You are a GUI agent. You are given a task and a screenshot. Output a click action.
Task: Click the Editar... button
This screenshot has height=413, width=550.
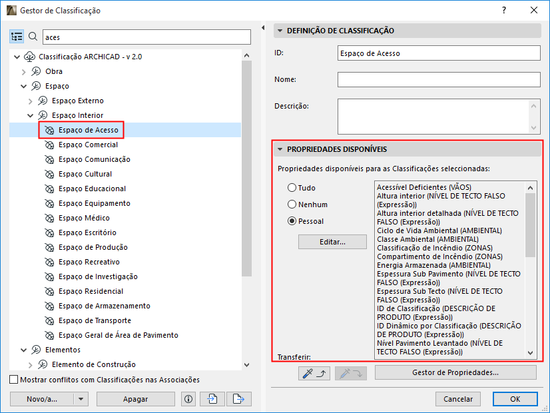pos(332,242)
